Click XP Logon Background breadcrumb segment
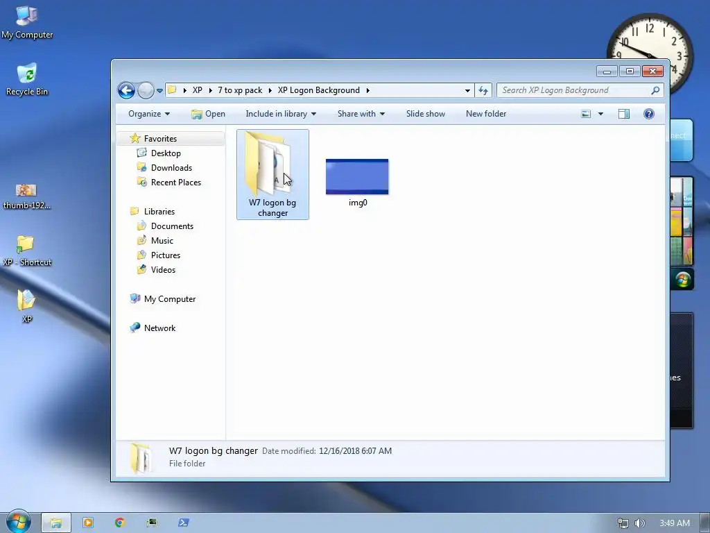The width and height of the screenshot is (710, 533). 319,90
